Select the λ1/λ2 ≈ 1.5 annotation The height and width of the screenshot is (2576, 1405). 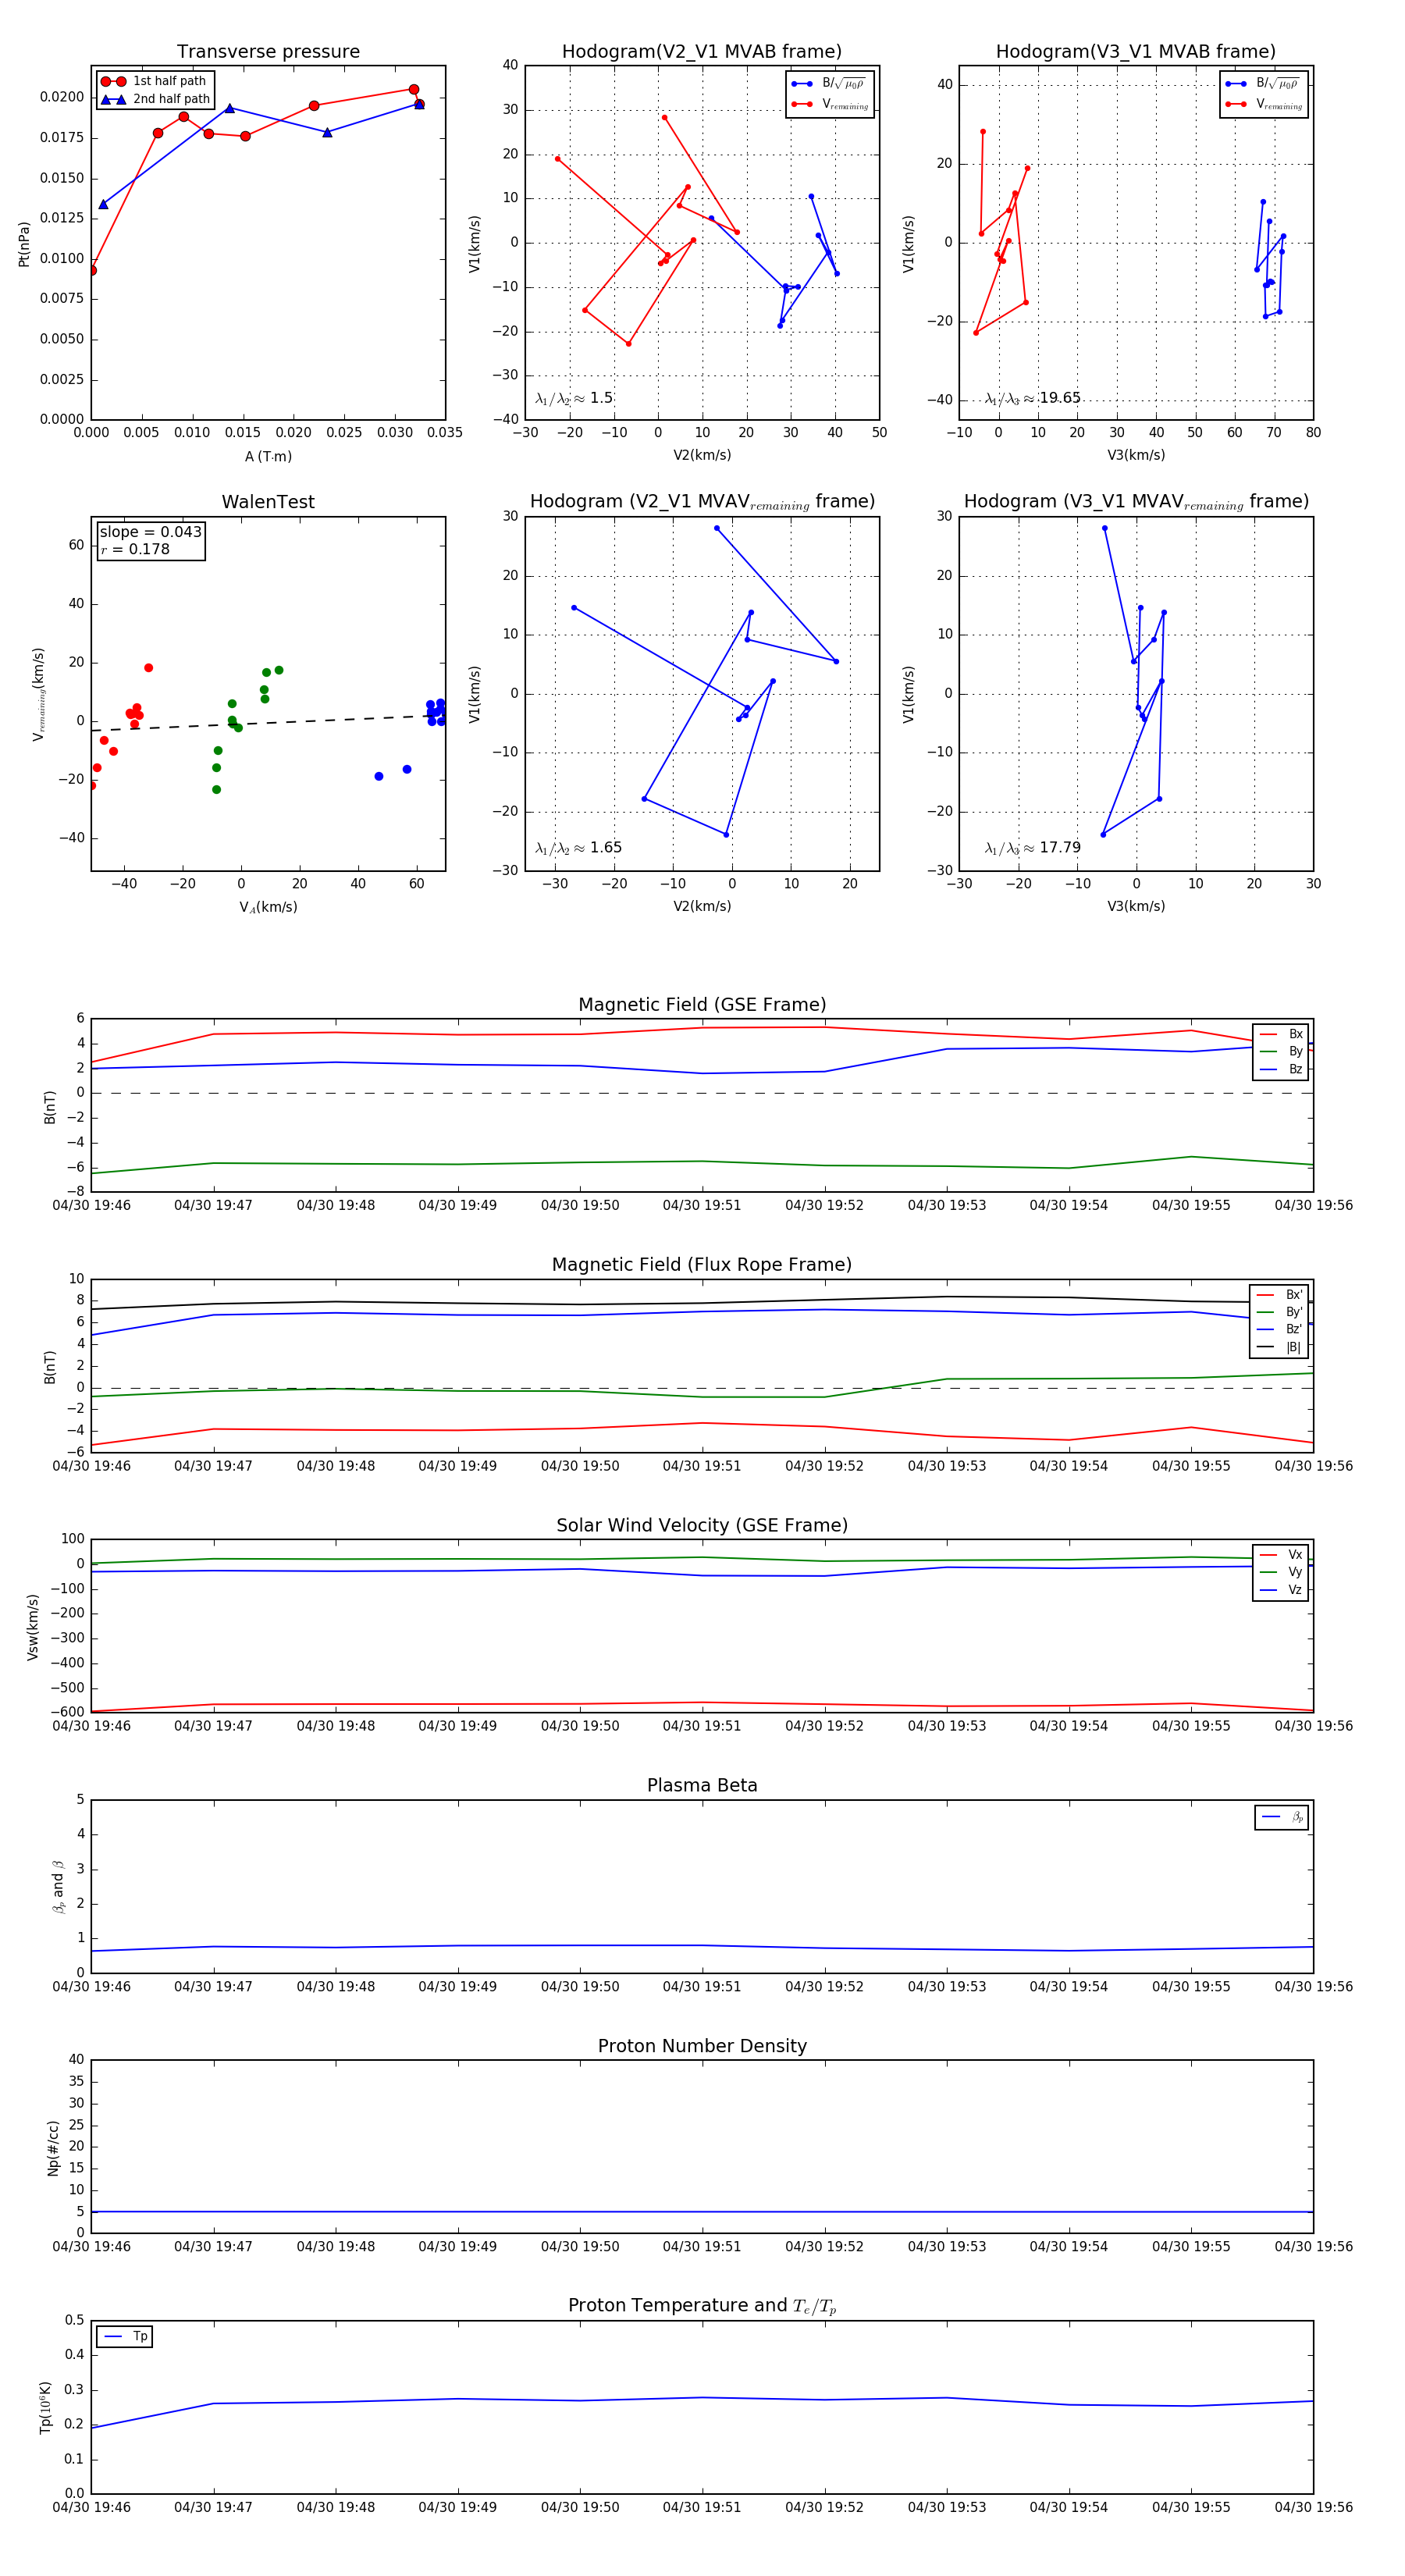(x=574, y=398)
